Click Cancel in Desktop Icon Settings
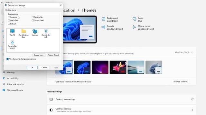This screenshot has width=206, height=115. [44, 67]
